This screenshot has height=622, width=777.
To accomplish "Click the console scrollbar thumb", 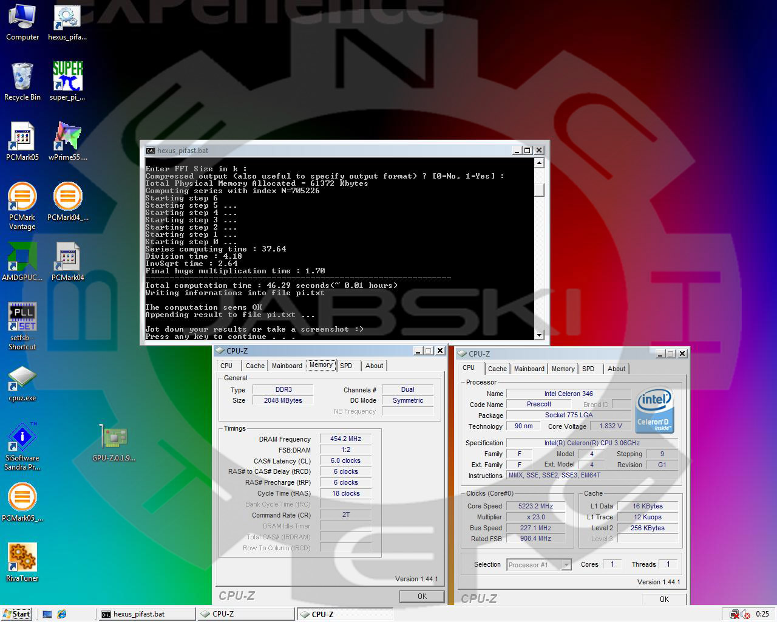I will (539, 190).
